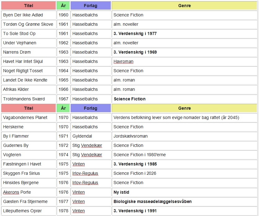
Task: Click the yellow Genre header in top table
Action: 184,6
